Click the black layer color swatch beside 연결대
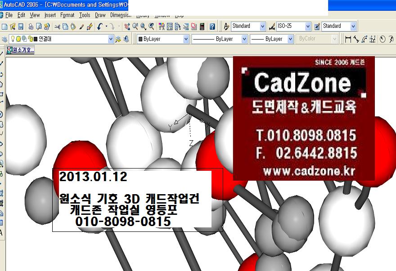396x271 pixels. [x=36, y=39]
